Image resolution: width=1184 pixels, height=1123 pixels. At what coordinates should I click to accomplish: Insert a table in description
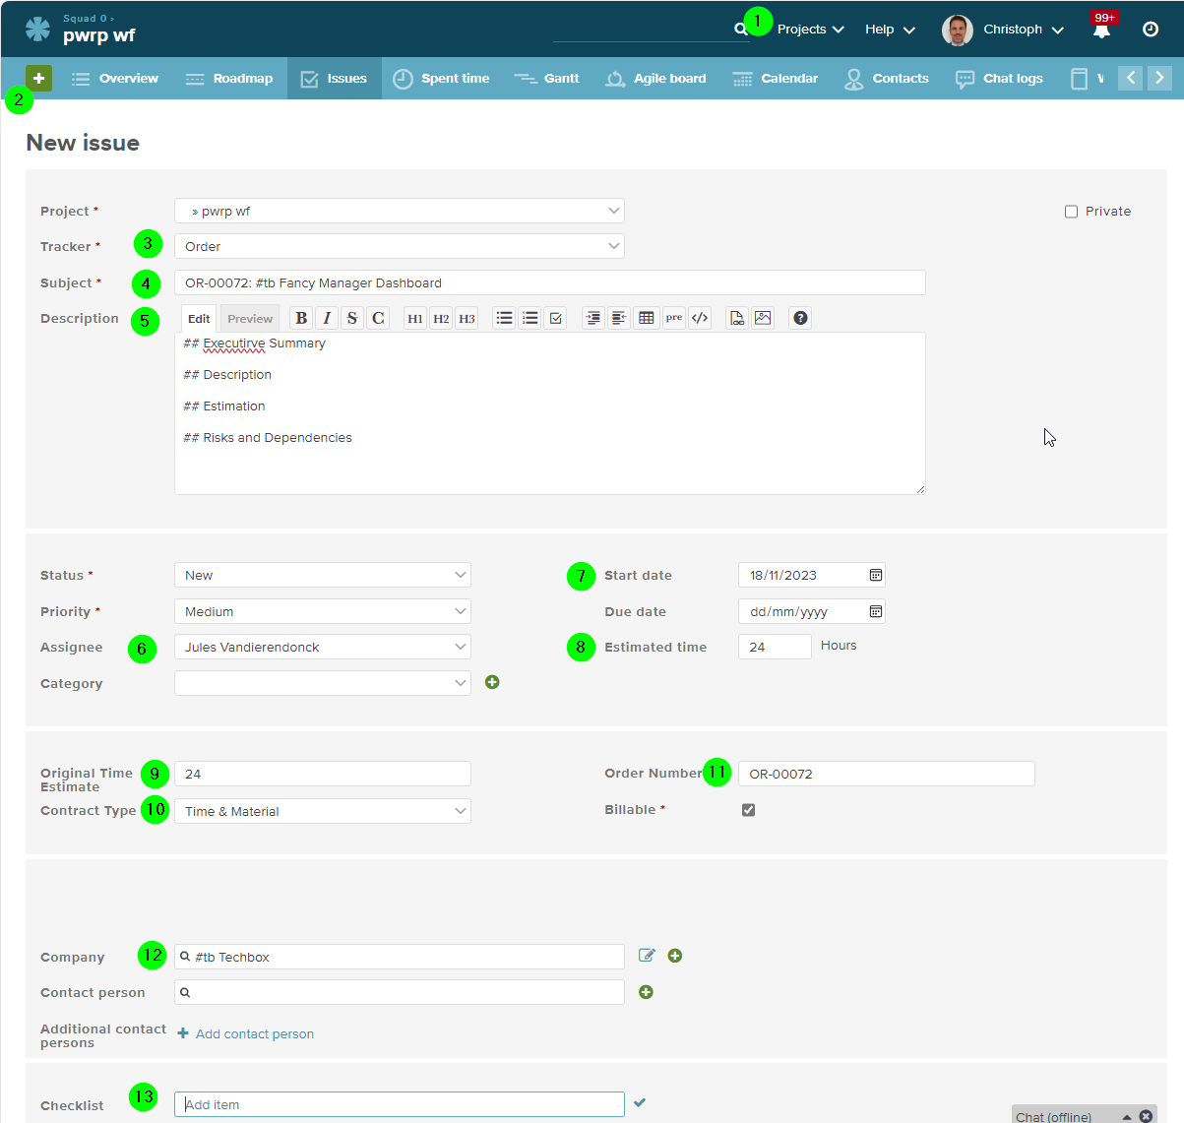[x=646, y=318]
